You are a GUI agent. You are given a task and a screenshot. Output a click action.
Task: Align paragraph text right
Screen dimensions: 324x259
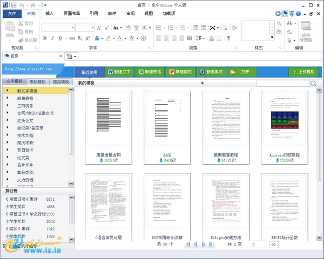[x=174, y=38]
